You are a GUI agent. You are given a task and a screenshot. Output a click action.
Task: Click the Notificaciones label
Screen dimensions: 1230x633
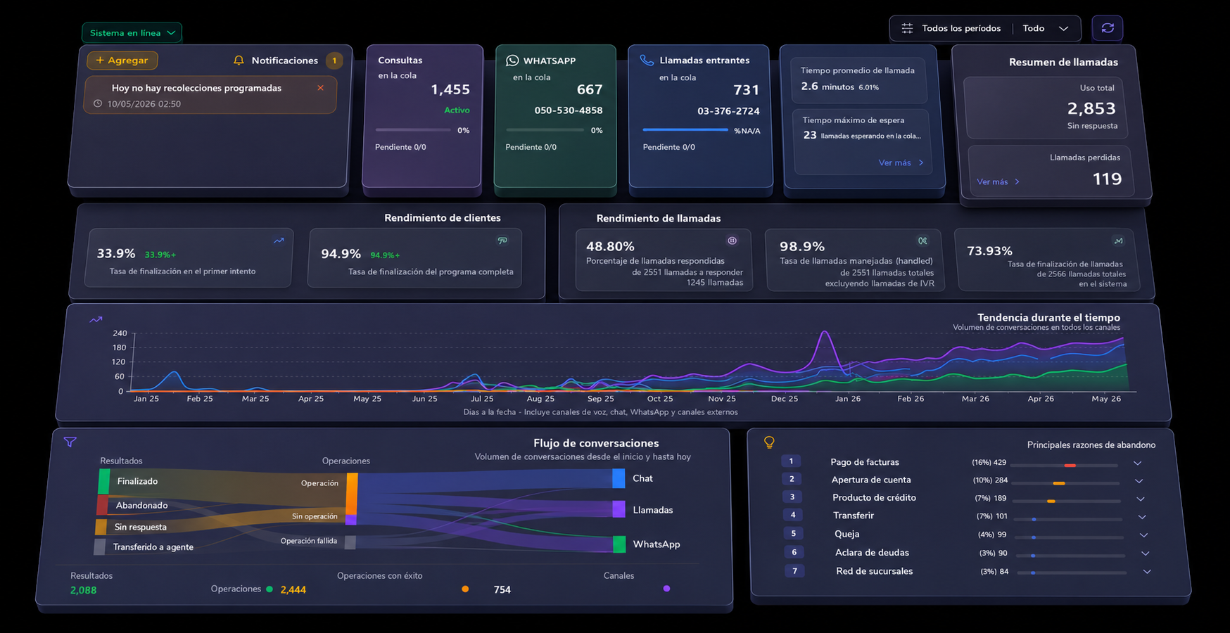285,60
